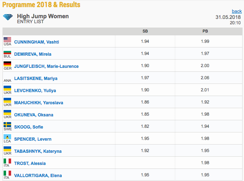The width and height of the screenshot is (244, 181).
Task: Click Lasitskene's 2.06 personal best value
Action: click(x=205, y=79)
